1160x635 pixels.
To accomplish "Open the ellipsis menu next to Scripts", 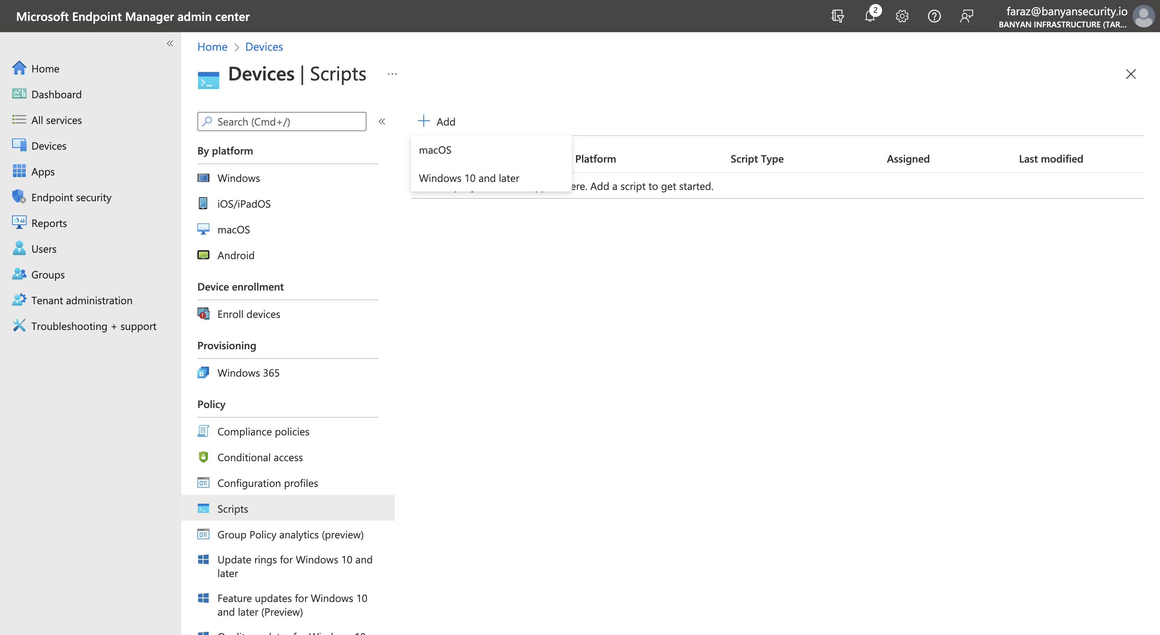I will point(392,74).
